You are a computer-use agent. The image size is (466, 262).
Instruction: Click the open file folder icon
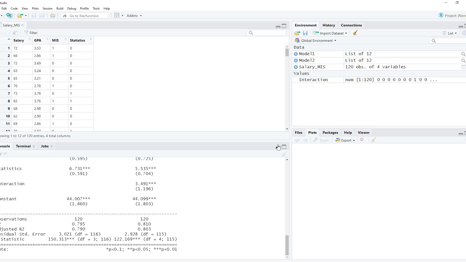click(x=20, y=16)
